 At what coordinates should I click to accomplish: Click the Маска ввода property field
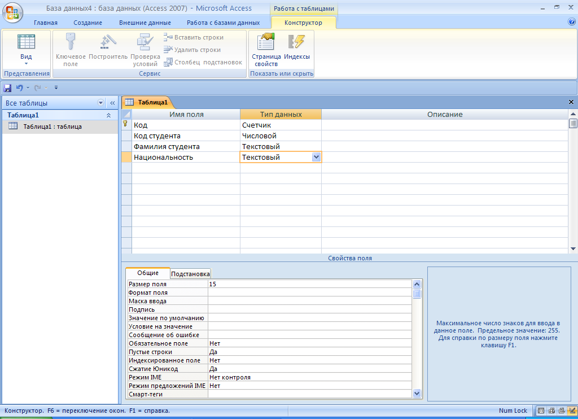click(x=310, y=301)
